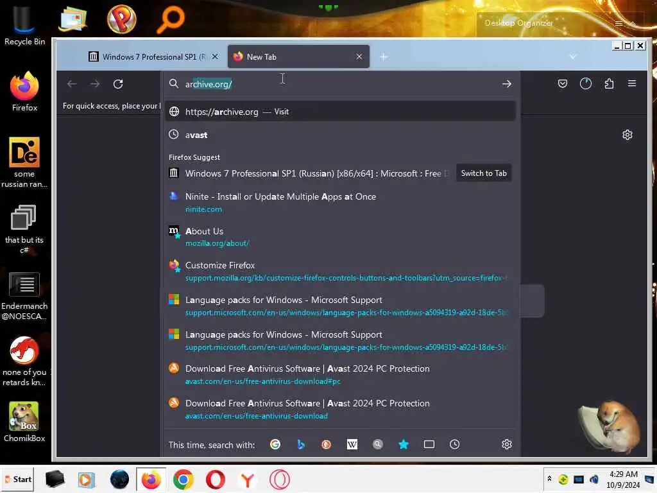This screenshot has height=493, width=657.
Task: Click the Switch to Tab button
Action: coord(484,173)
